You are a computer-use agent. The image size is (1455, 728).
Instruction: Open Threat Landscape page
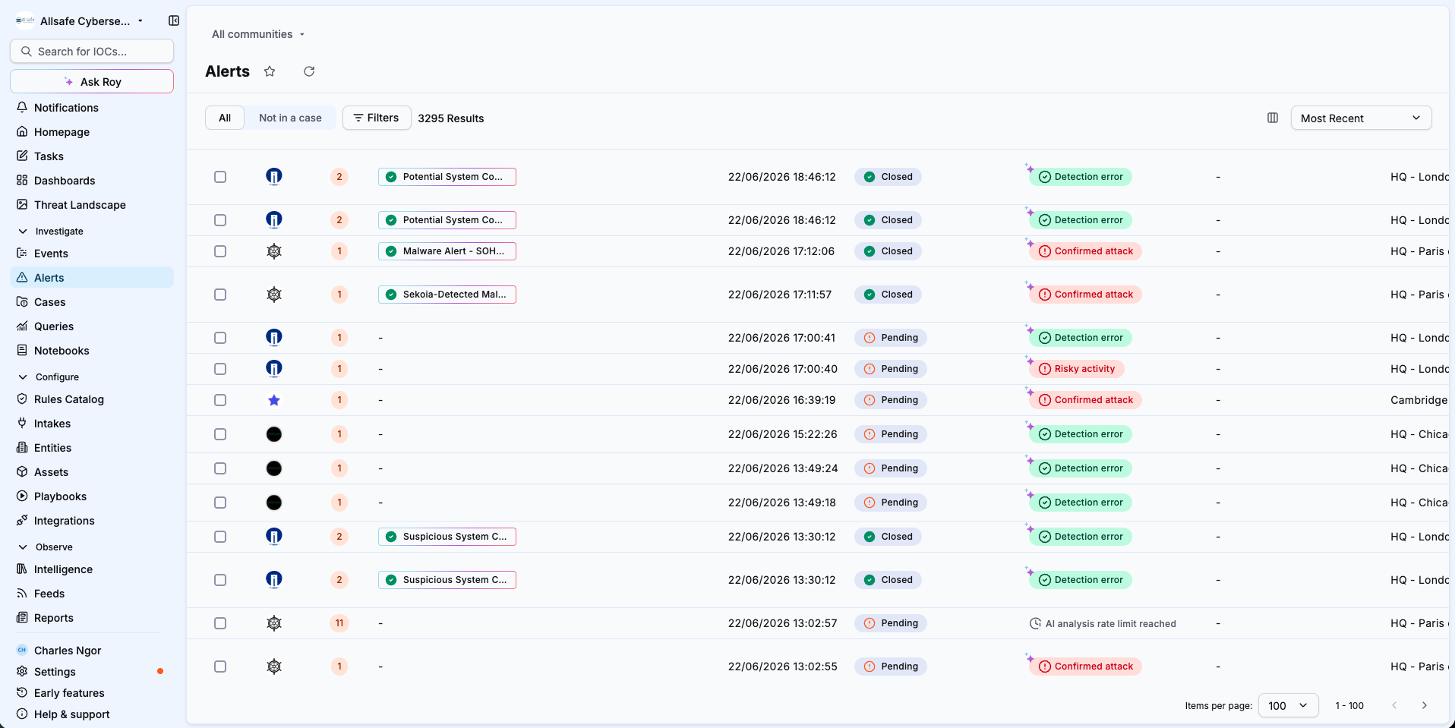click(x=91, y=205)
